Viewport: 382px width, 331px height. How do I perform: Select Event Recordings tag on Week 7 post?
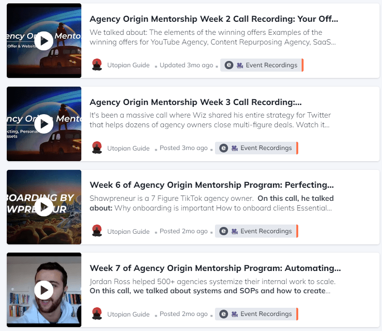257,314
